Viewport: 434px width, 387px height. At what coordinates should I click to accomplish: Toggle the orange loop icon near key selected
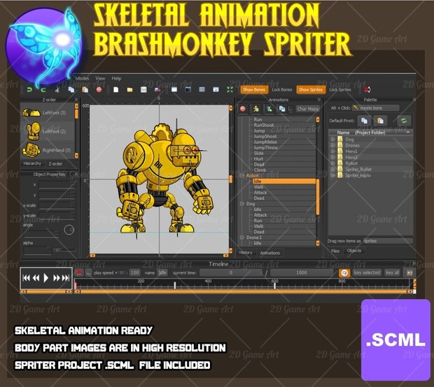pos(344,273)
